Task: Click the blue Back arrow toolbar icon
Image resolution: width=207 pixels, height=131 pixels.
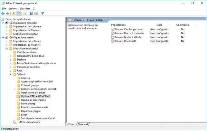Action: [3, 14]
